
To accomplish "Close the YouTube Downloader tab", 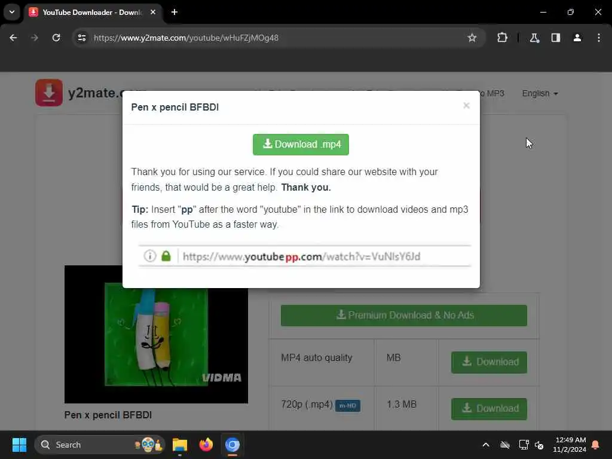I will pos(153,12).
